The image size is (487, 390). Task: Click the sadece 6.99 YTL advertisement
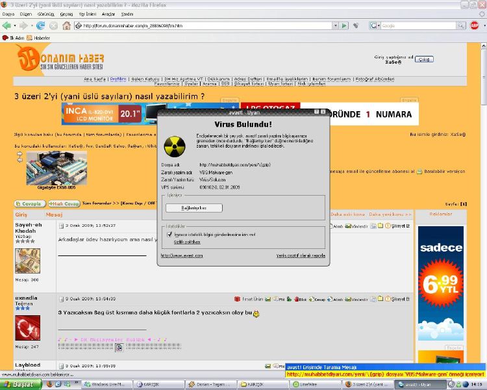(441, 283)
